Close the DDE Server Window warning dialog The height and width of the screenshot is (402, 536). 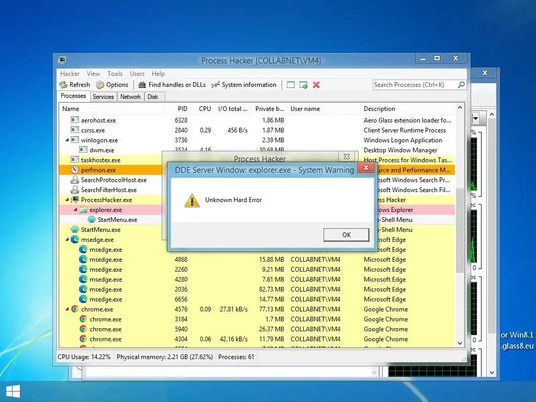pos(366,167)
